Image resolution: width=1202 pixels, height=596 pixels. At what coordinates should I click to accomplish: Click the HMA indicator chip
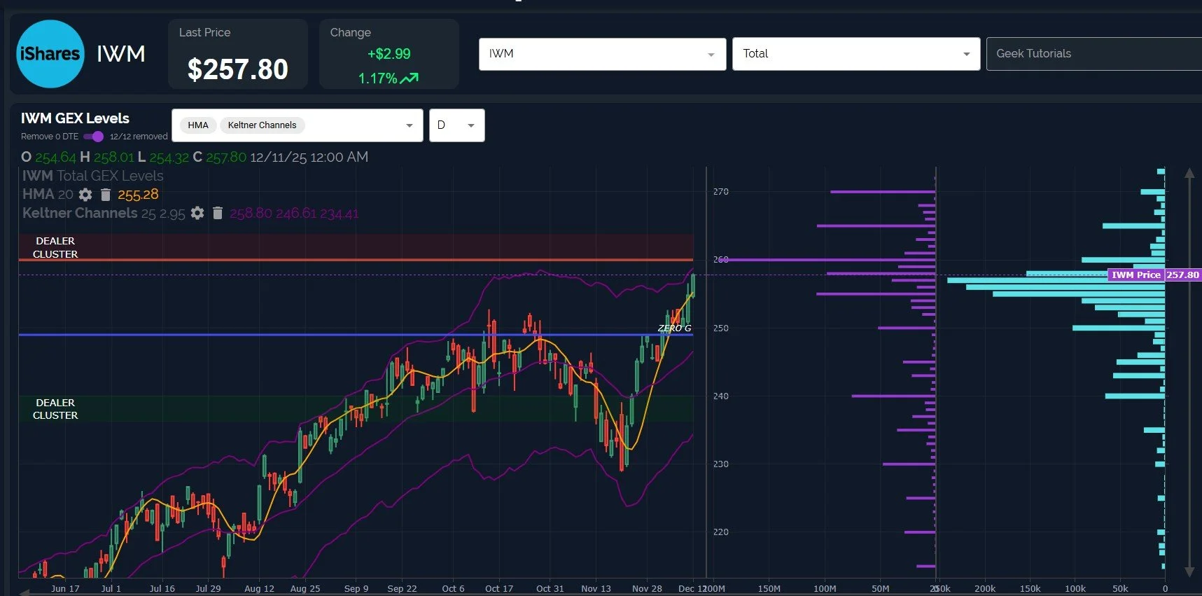[198, 125]
